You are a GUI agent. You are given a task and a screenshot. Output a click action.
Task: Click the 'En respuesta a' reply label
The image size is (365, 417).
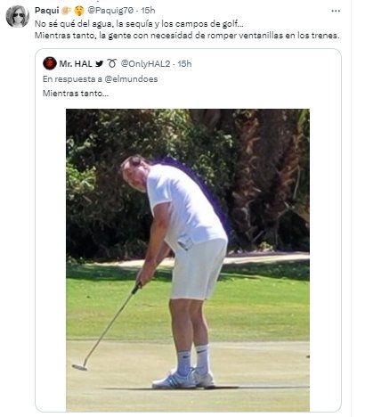point(73,79)
